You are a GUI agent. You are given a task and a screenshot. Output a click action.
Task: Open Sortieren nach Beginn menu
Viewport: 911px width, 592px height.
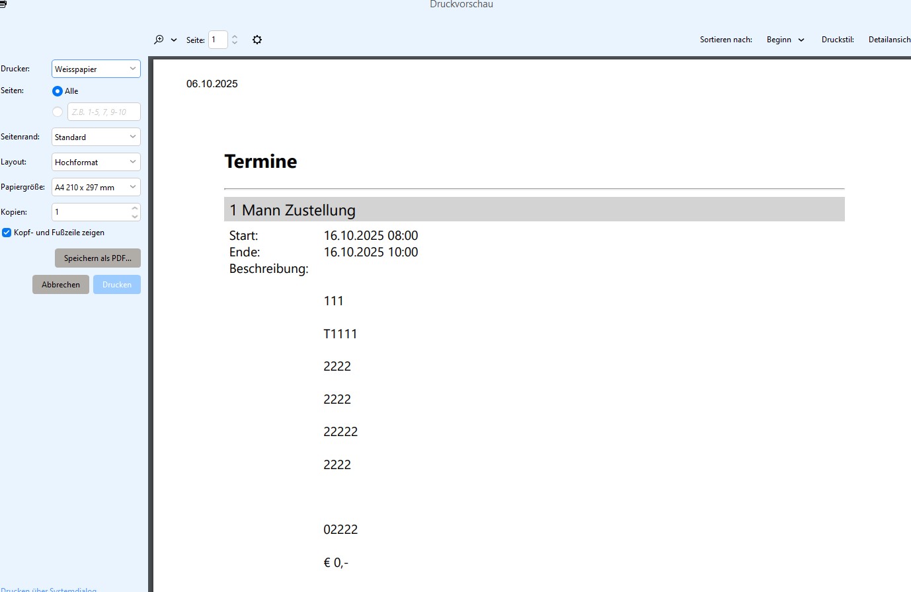point(785,40)
